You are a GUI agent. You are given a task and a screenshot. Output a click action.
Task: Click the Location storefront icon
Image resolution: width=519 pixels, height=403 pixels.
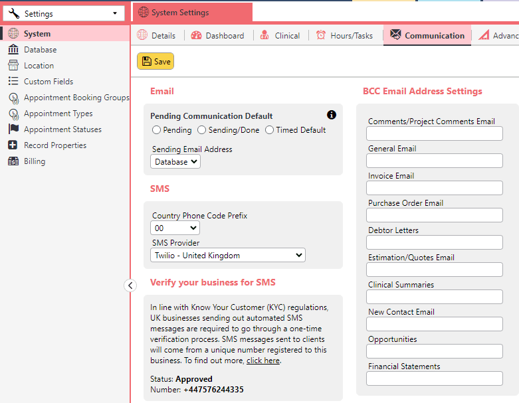coord(13,66)
